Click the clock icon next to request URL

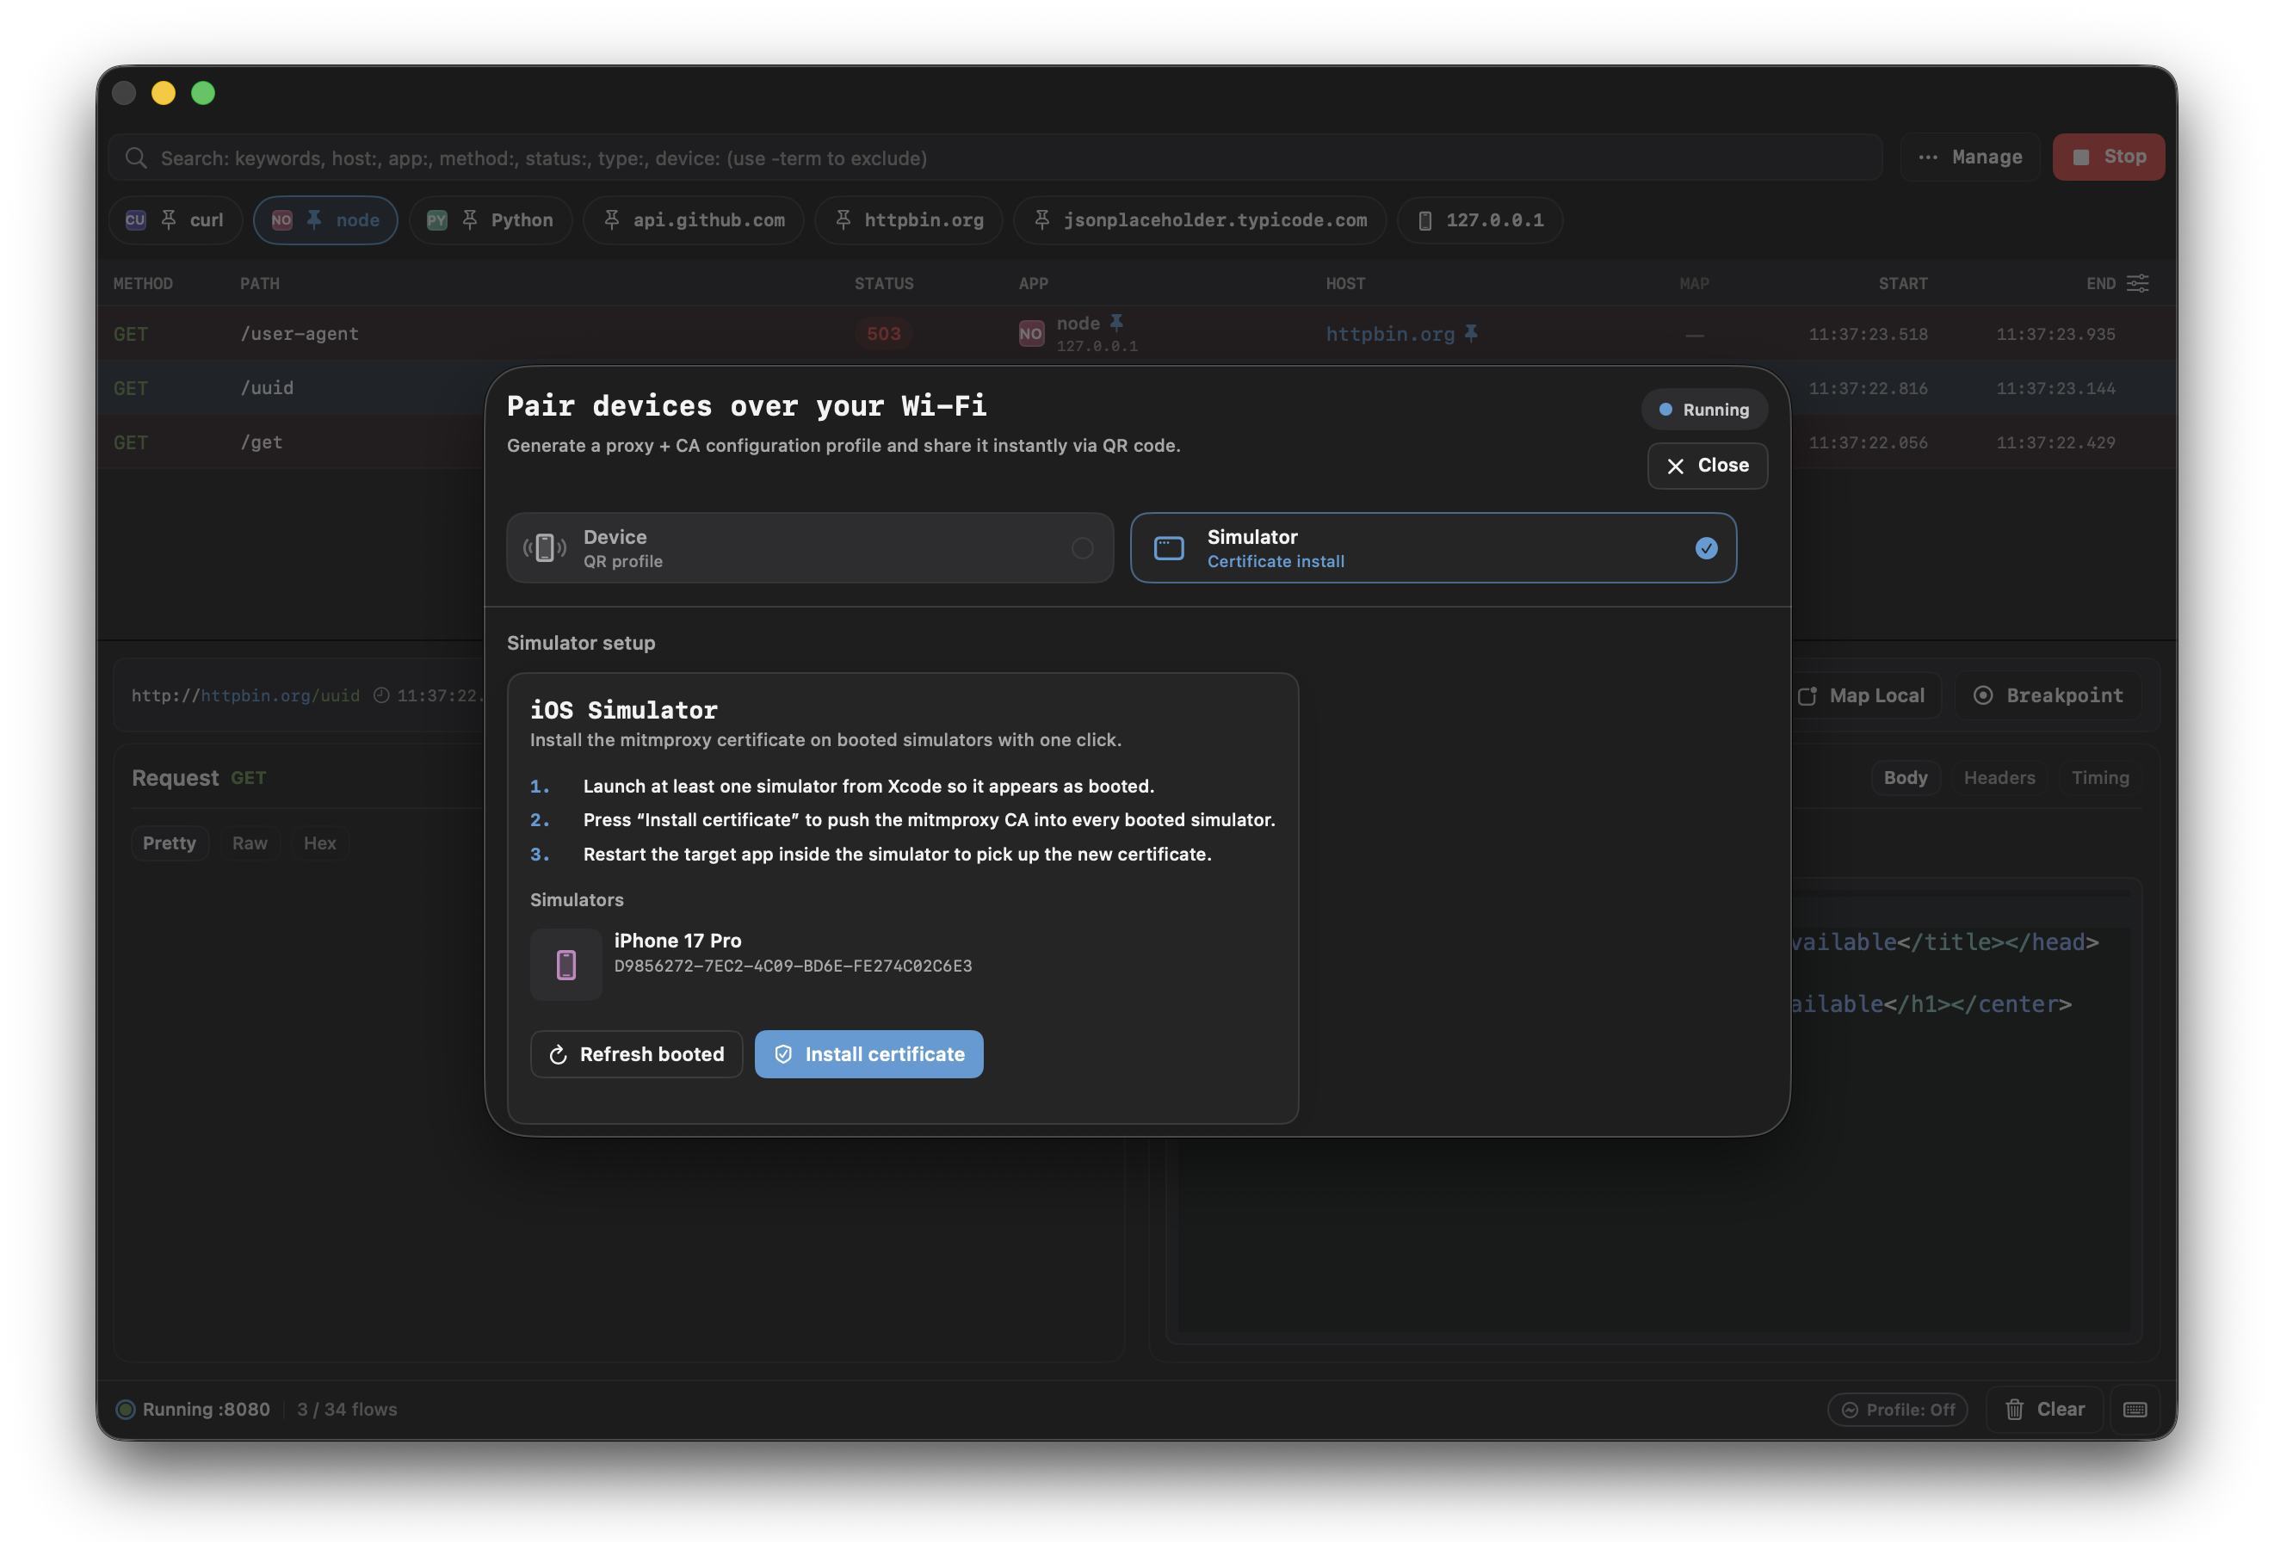(381, 695)
